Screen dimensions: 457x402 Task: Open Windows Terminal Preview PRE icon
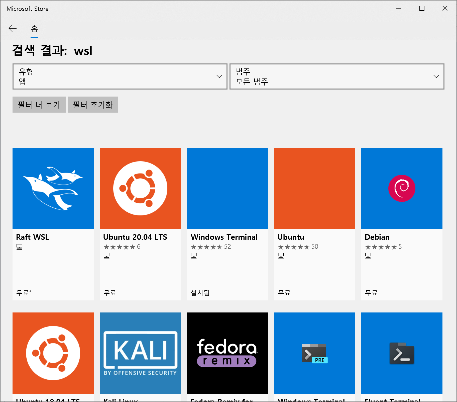point(314,353)
